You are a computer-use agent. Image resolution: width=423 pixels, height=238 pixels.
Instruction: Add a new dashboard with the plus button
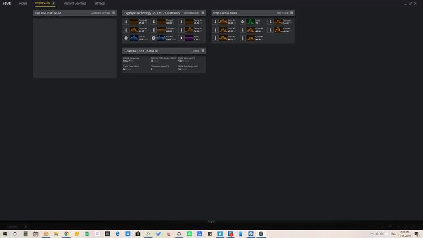click(x=54, y=3)
